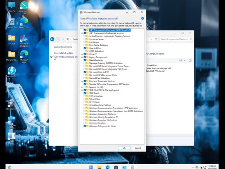Launch Daemon Tools desktop shortcut
The height and width of the screenshot is (169, 225).
[x=12, y=72]
